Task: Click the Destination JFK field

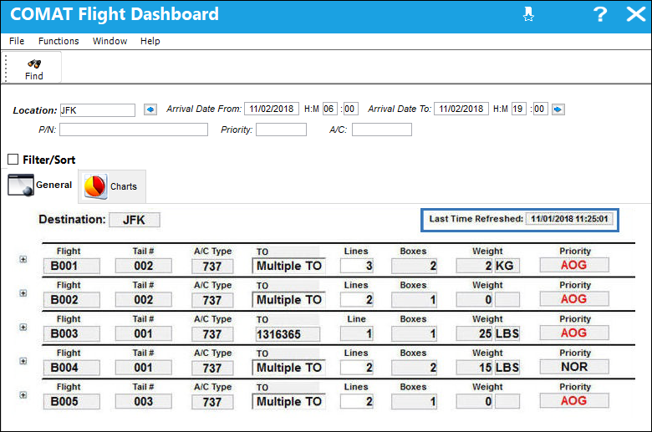Action: click(x=135, y=220)
